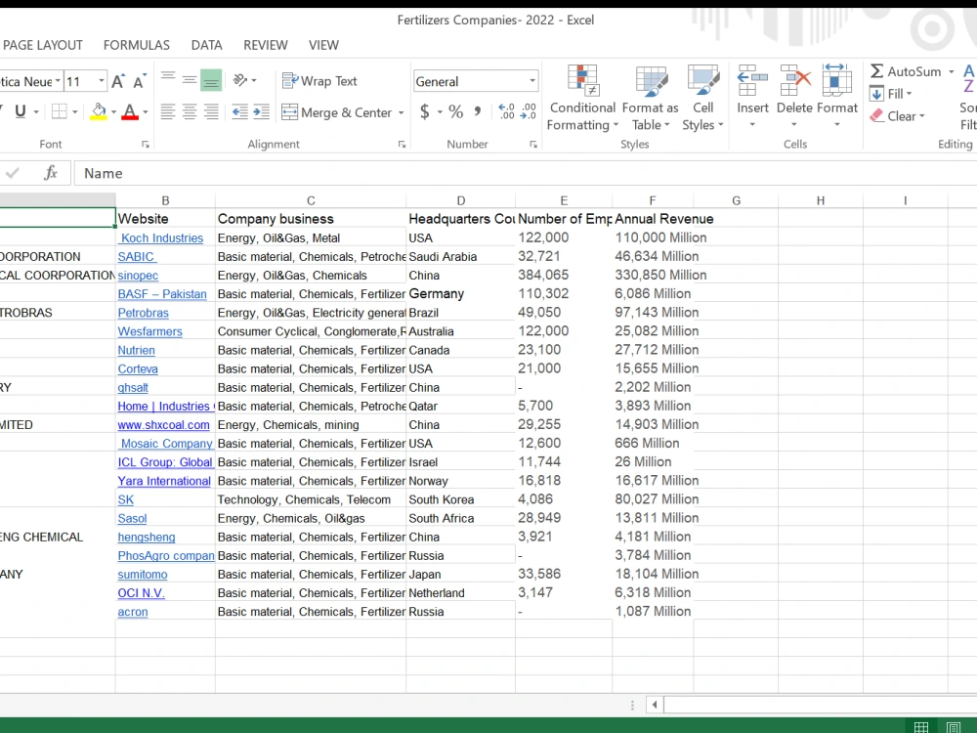Open the Koch Industries link
Viewport: 977px width, 733px height.
click(x=162, y=238)
